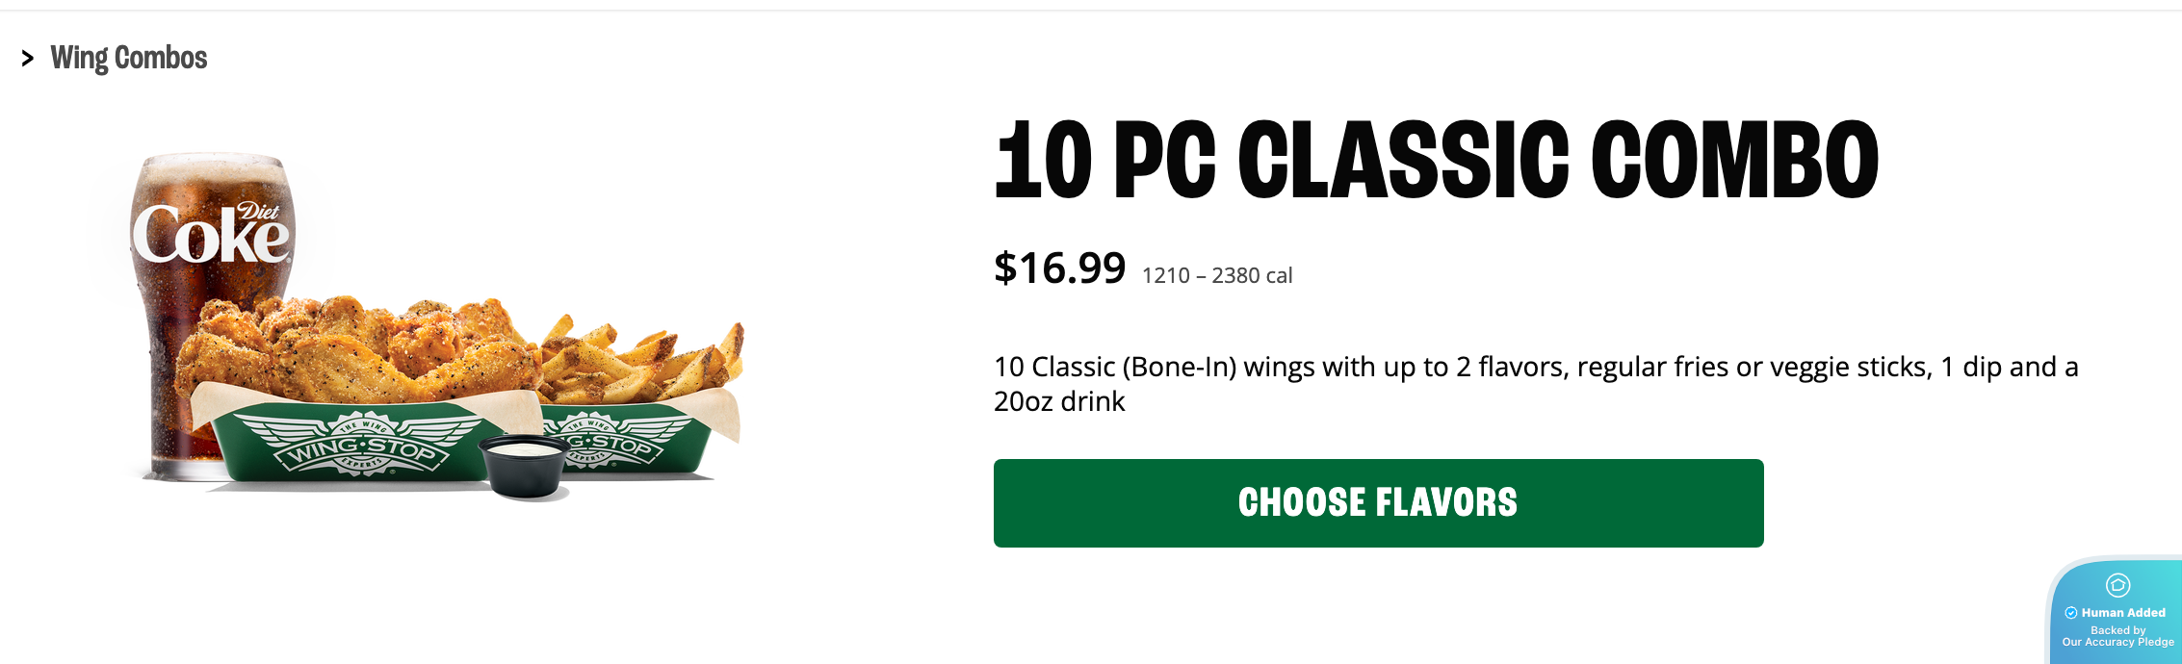This screenshot has height=664, width=2182.
Task: Click the breadcrumb chevron before Wing Combos
Action: [x=29, y=58]
